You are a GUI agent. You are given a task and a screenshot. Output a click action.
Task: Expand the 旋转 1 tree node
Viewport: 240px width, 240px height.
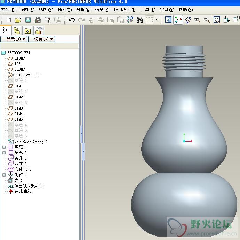point(4,175)
